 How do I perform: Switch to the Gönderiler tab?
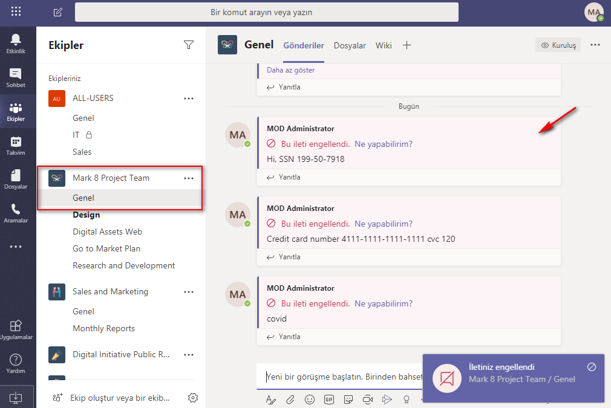[x=304, y=45]
